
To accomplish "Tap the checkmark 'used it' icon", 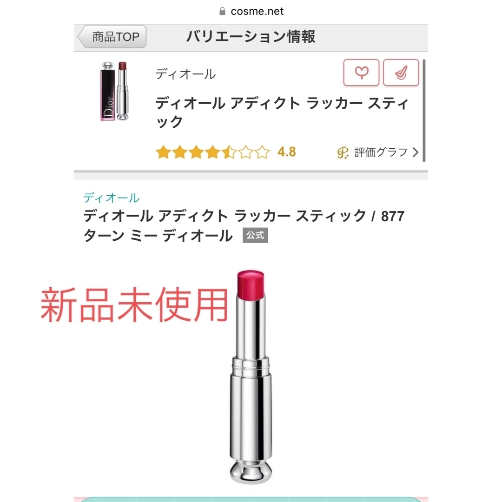I will coord(401,73).
